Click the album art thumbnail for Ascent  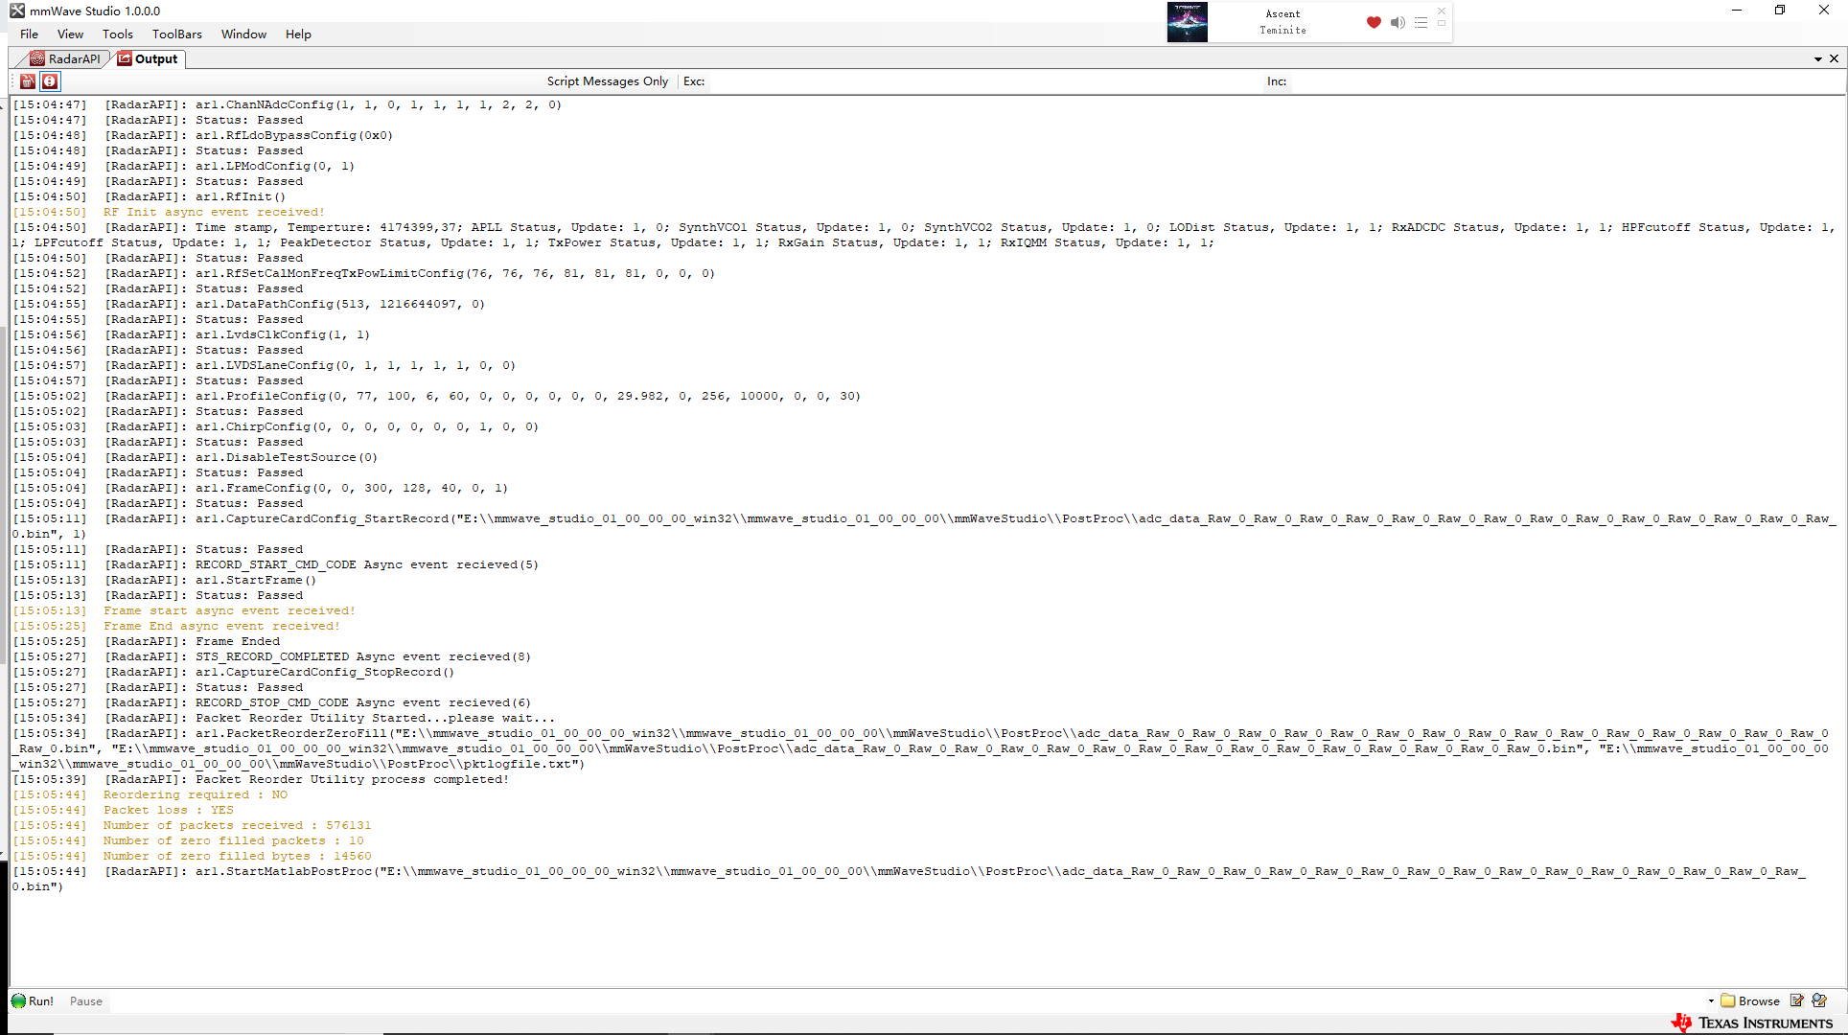coord(1187,22)
